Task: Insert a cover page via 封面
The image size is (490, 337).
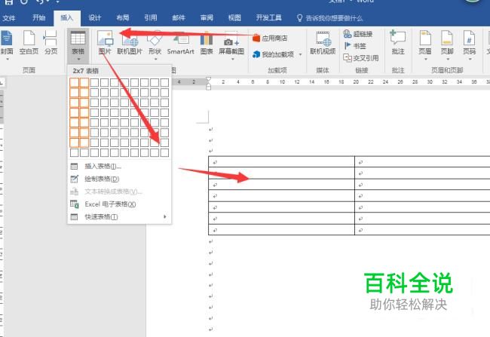Action: (7, 44)
